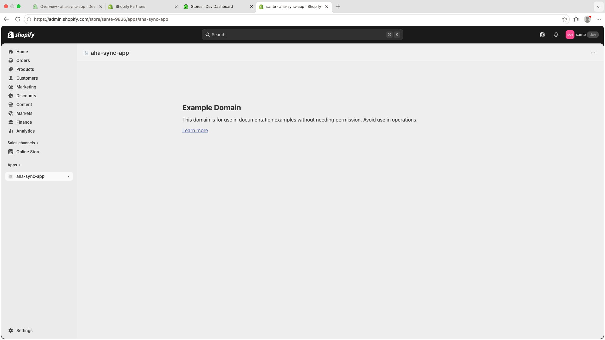Screen dimensions: 605x340
Task: Go to Finance section
Action: (x=39, y=122)
